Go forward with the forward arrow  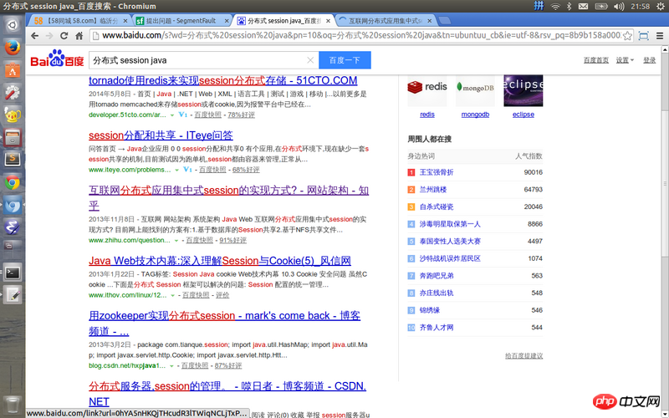pyautogui.click(x=49, y=36)
